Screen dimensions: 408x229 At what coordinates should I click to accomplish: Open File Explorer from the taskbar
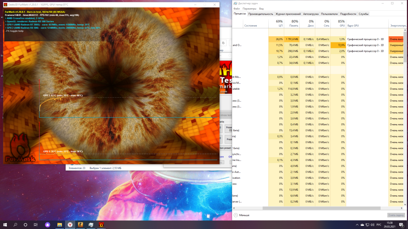(x=60, y=225)
